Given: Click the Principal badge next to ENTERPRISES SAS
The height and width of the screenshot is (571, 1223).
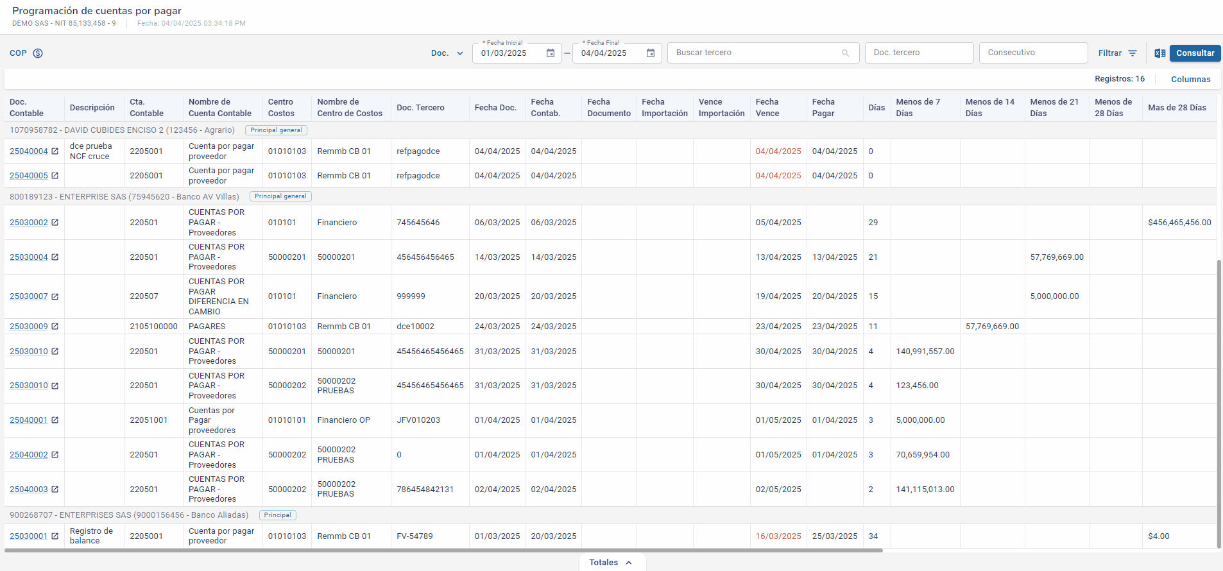Looking at the screenshot, I should (x=277, y=515).
